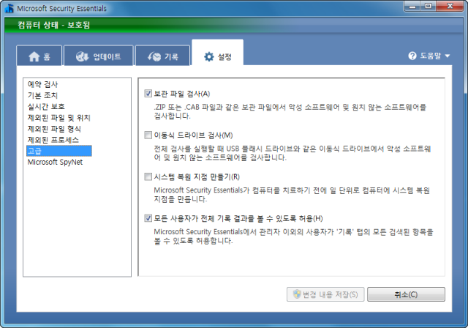The height and width of the screenshot is (328, 468).
Task: Select the 설정 tab
Action: click(x=218, y=54)
